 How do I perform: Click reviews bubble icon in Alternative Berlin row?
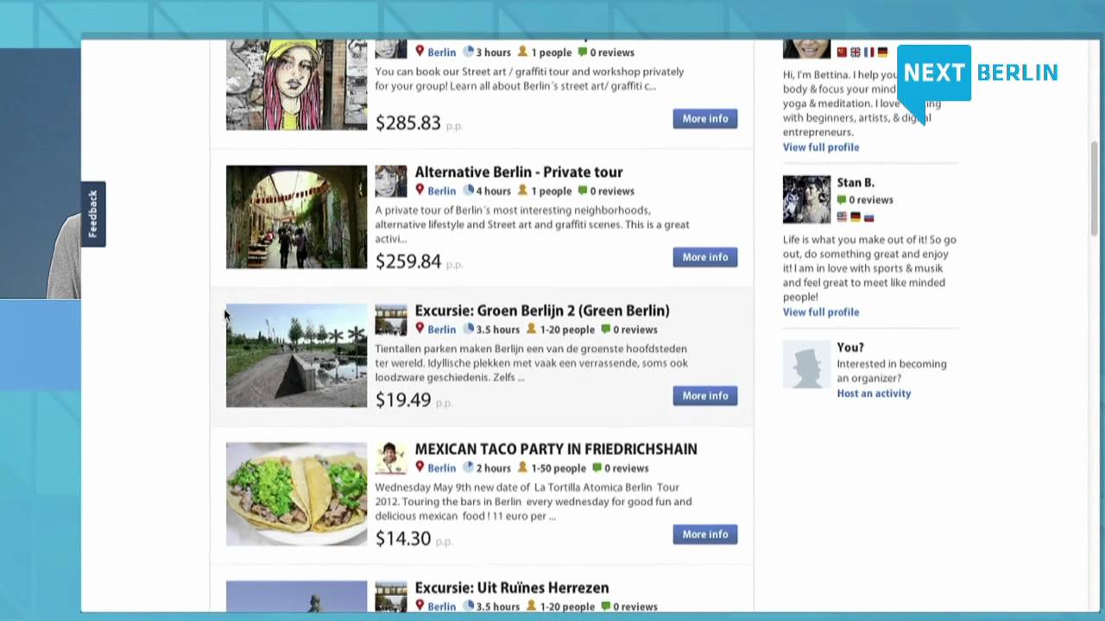pyautogui.click(x=583, y=191)
